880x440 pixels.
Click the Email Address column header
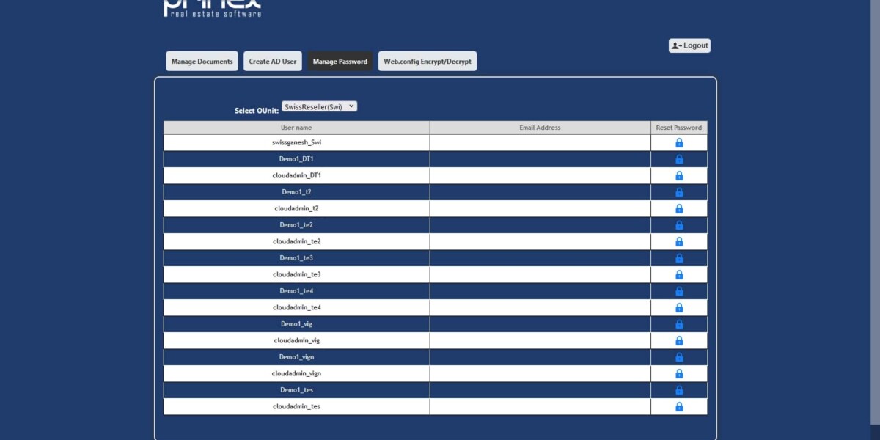point(540,128)
